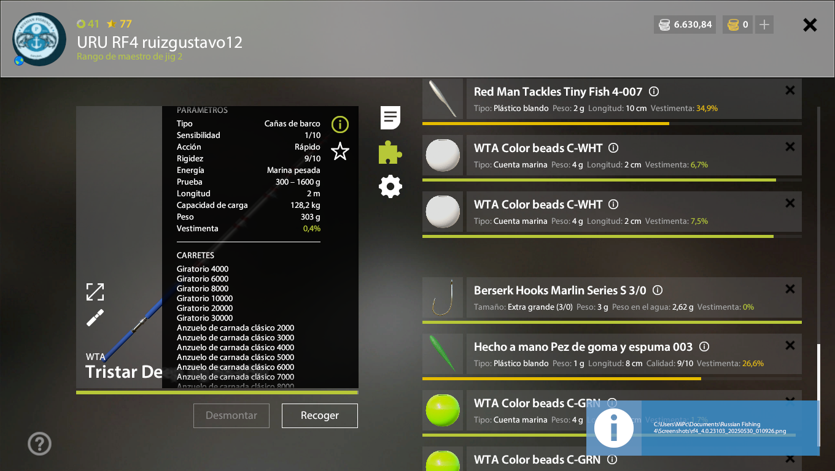Click the star rating 77 indicator

pyautogui.click(x=119, y=24)
